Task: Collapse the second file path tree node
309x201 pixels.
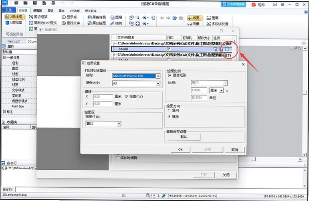Action: coord(114,55)
